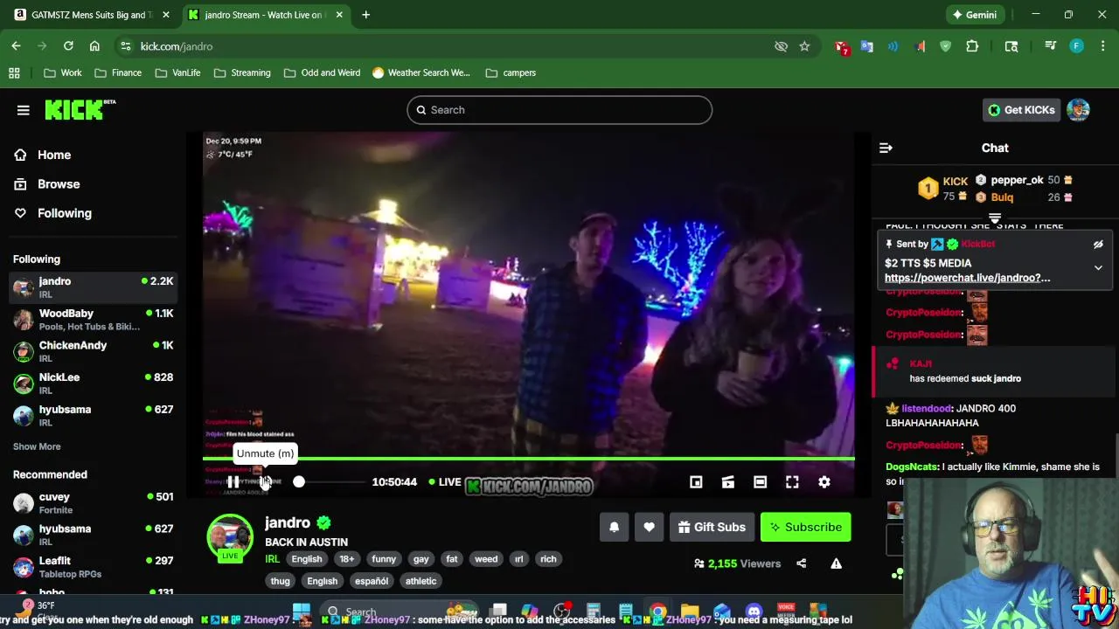Open site information icon in address bar

[126, 46]
